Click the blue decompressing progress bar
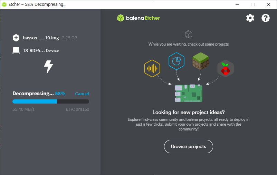 coord(51,101)
